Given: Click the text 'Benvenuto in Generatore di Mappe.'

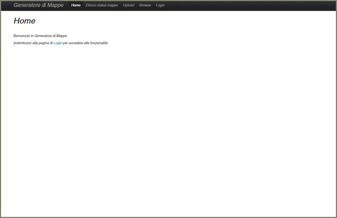Looking at the screenshot, I should tap(40, 36).
